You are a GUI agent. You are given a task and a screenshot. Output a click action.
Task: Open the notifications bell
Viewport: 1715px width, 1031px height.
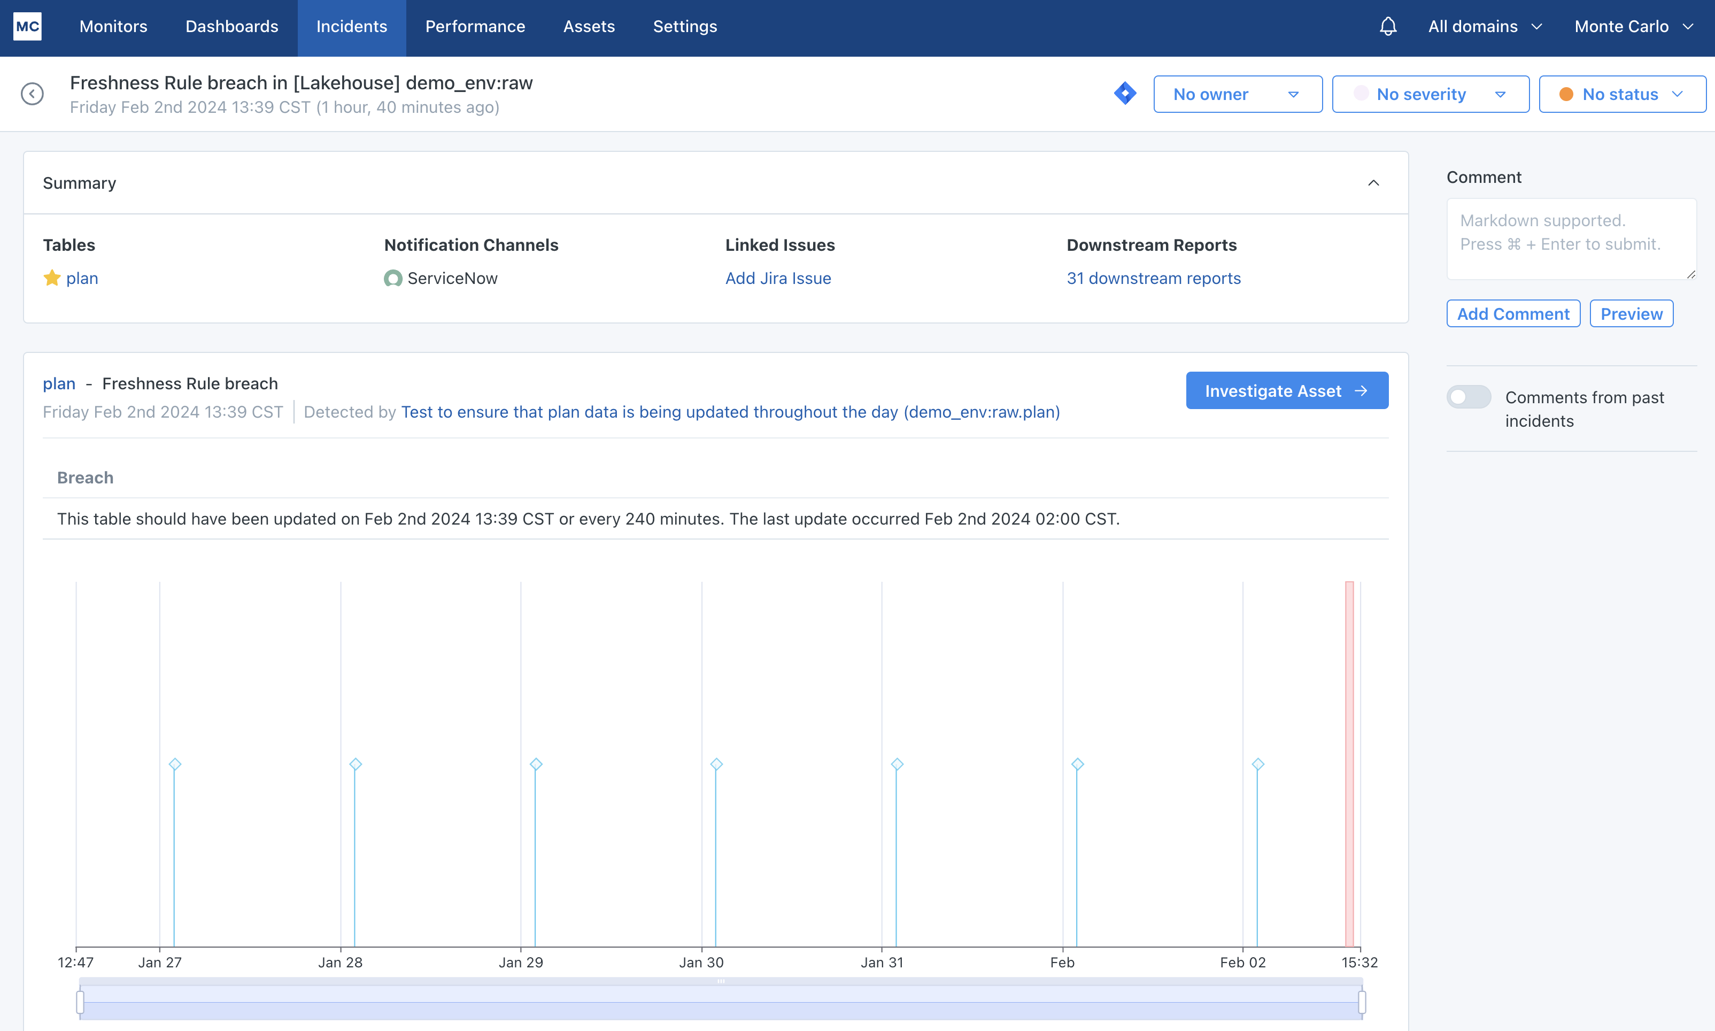point(1387,26)
